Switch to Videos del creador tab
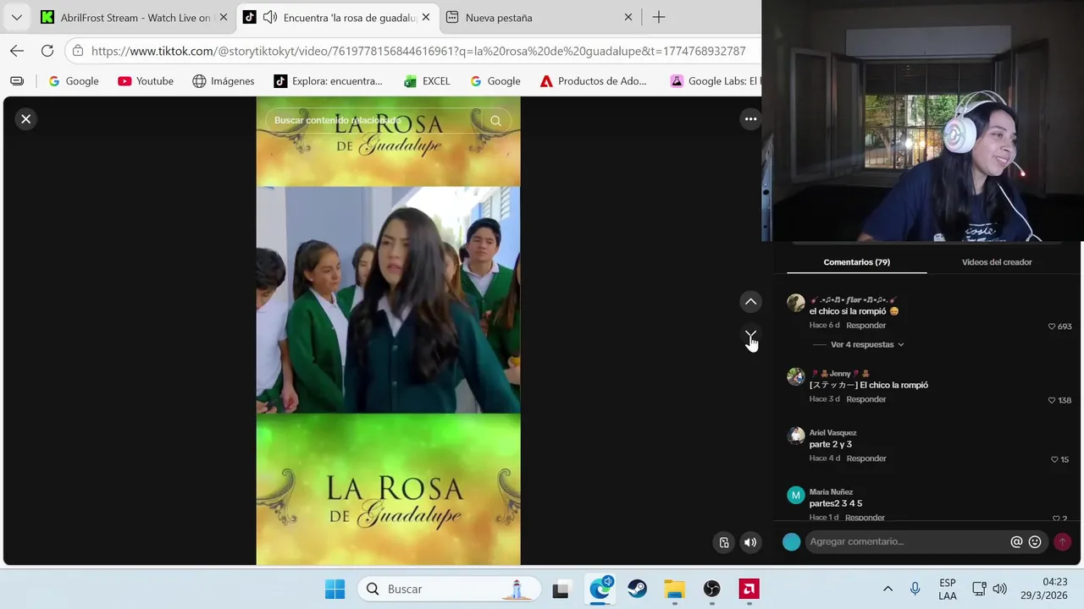Screen dimensions: 1084x609 click(x=997, y=262)
